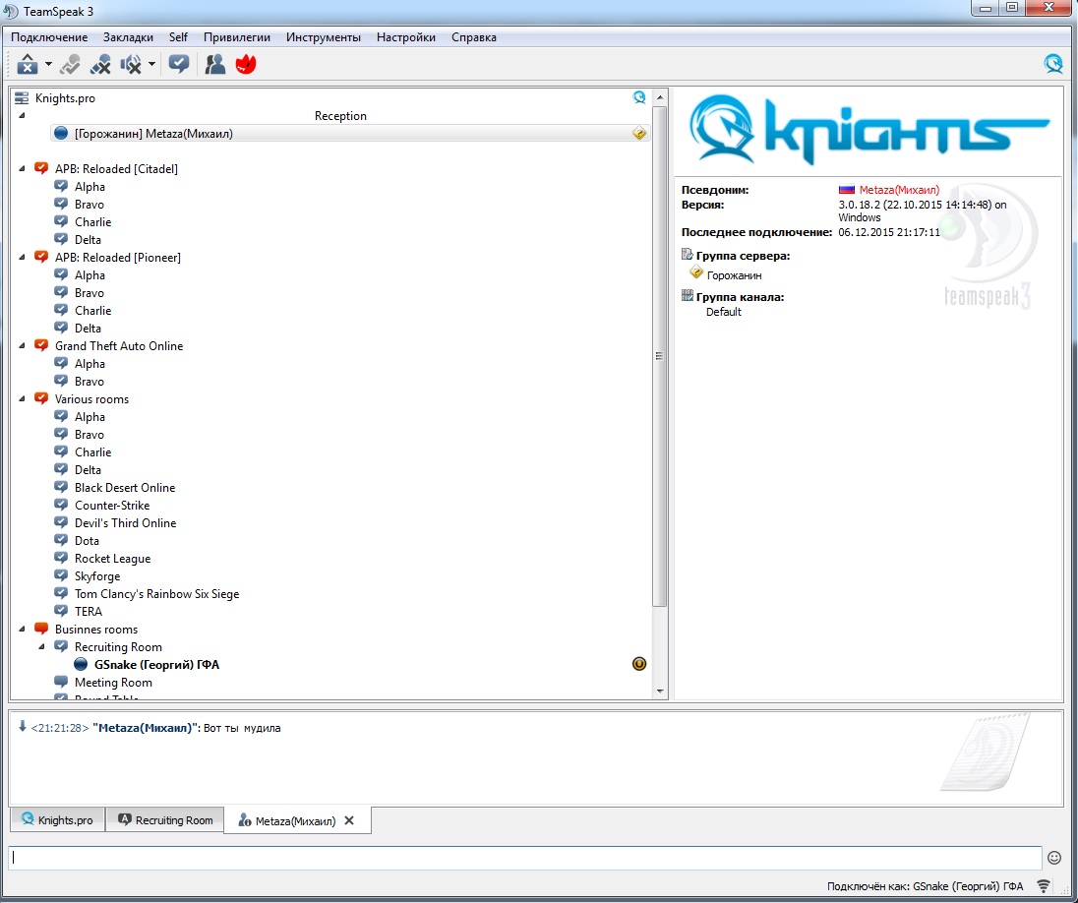Screen dimensions: 1078x903
Task: Click the Knights icon at server row right
Action: 639,97
